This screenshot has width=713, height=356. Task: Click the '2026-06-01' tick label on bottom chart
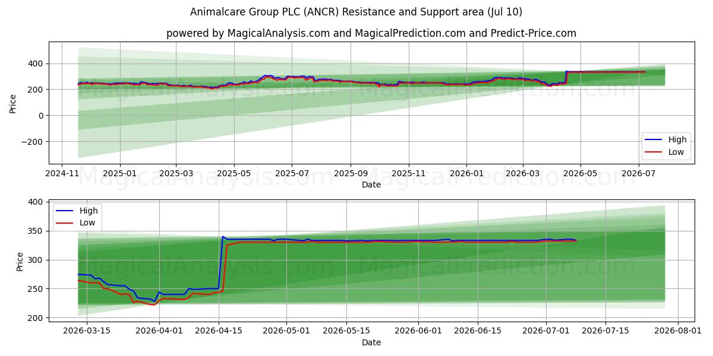click(x=419, y=332)
